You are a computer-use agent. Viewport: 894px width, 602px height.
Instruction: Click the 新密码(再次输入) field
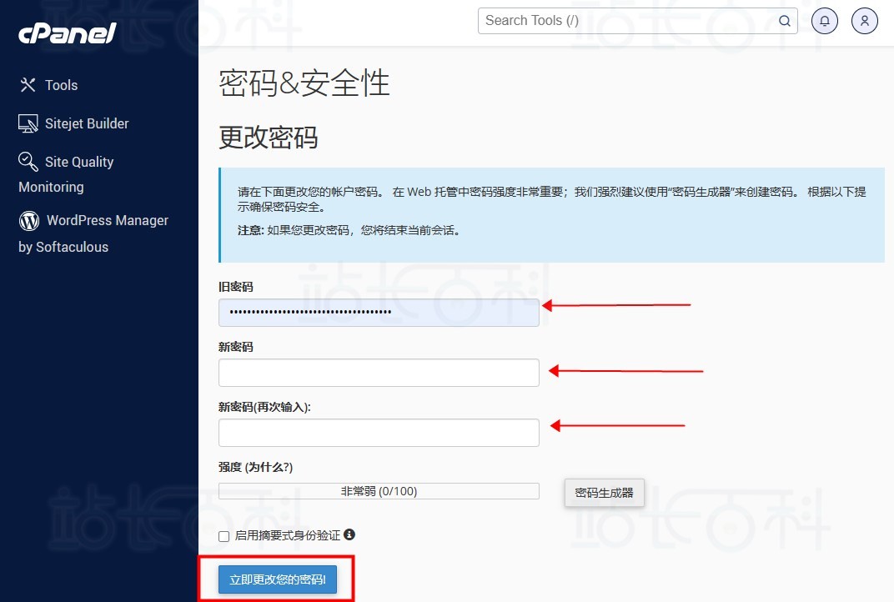[x=379, y=433]
